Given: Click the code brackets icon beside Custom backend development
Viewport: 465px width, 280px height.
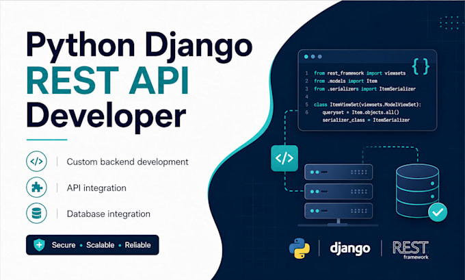Looking at the screenshot, I should coord(36,162).
